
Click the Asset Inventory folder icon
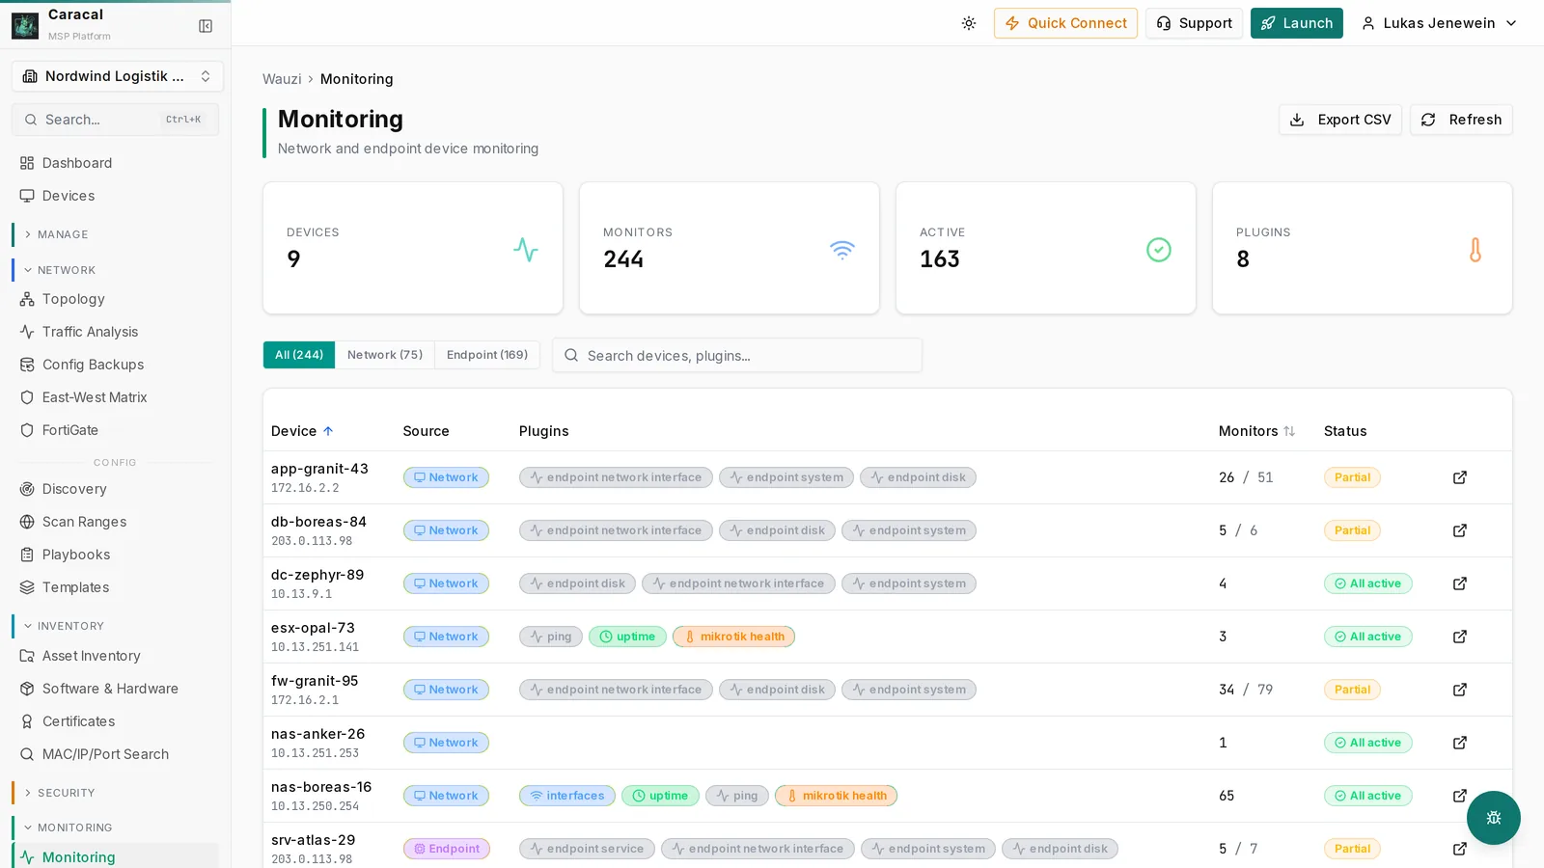point(27,656)
